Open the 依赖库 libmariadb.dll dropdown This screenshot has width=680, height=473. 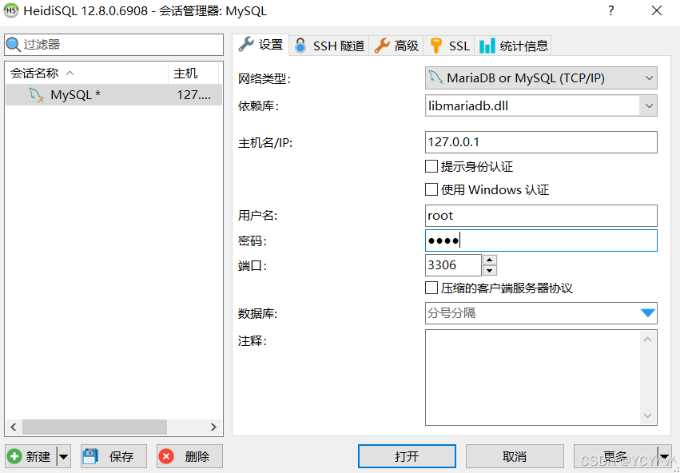[x=648, y=105]
